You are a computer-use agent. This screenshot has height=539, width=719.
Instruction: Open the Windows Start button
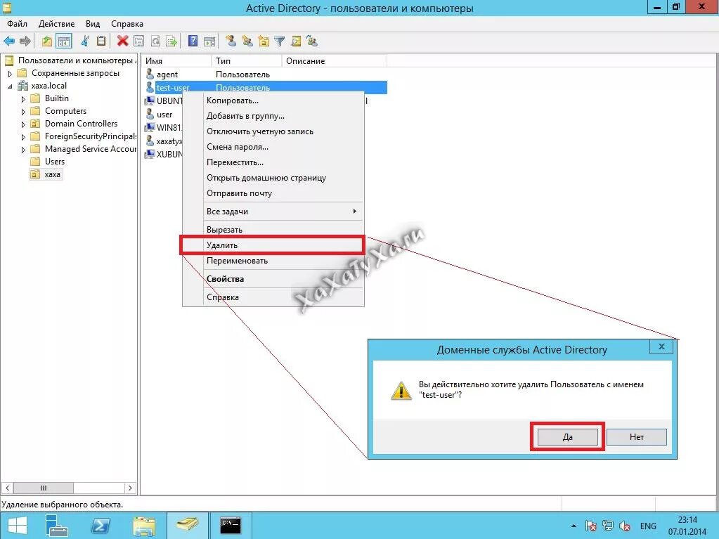(x=18, y=526)
